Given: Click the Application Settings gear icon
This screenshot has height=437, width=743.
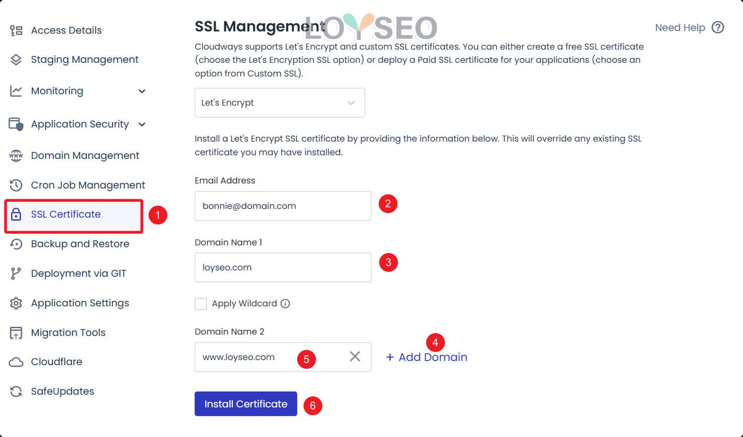Looking at the screenshot, I should 16,303.
